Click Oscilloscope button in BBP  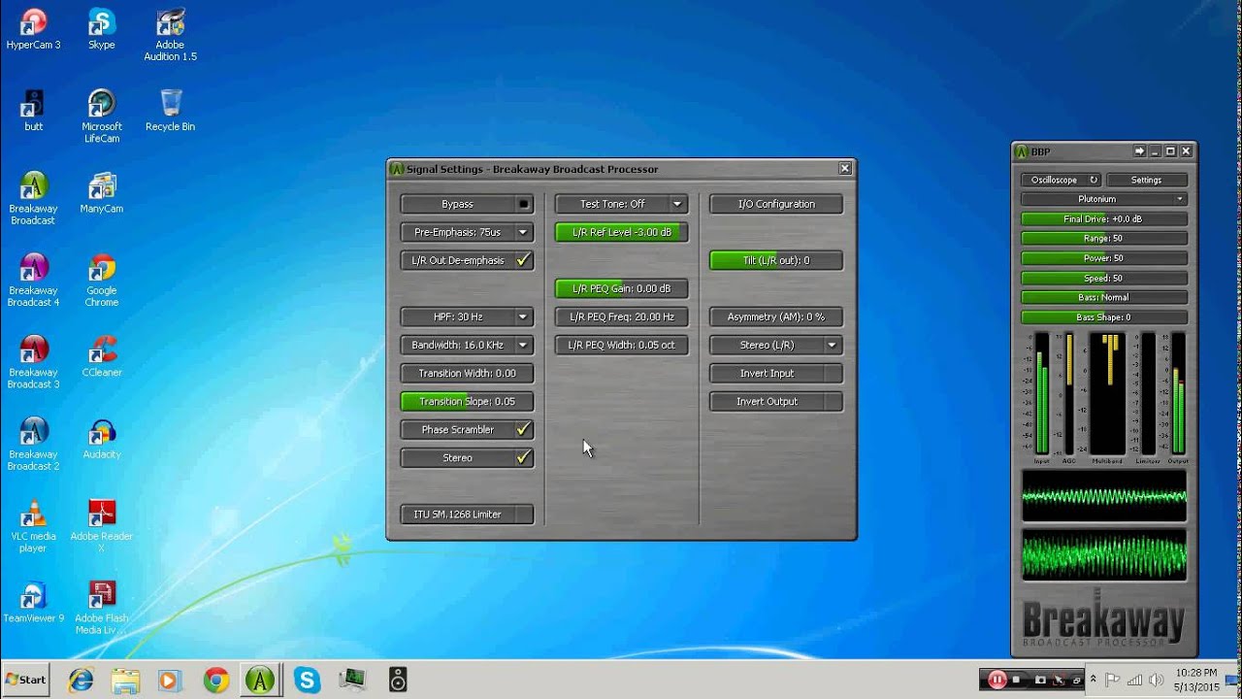[1061, 180]
